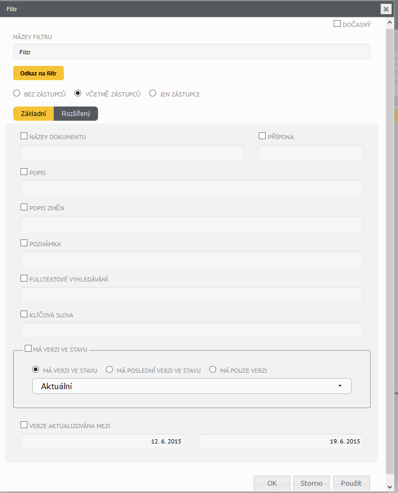Check the POPIS ZMĚN checkbox
The height and width of the screenshot is (493, 398).
tap(24, 207)
